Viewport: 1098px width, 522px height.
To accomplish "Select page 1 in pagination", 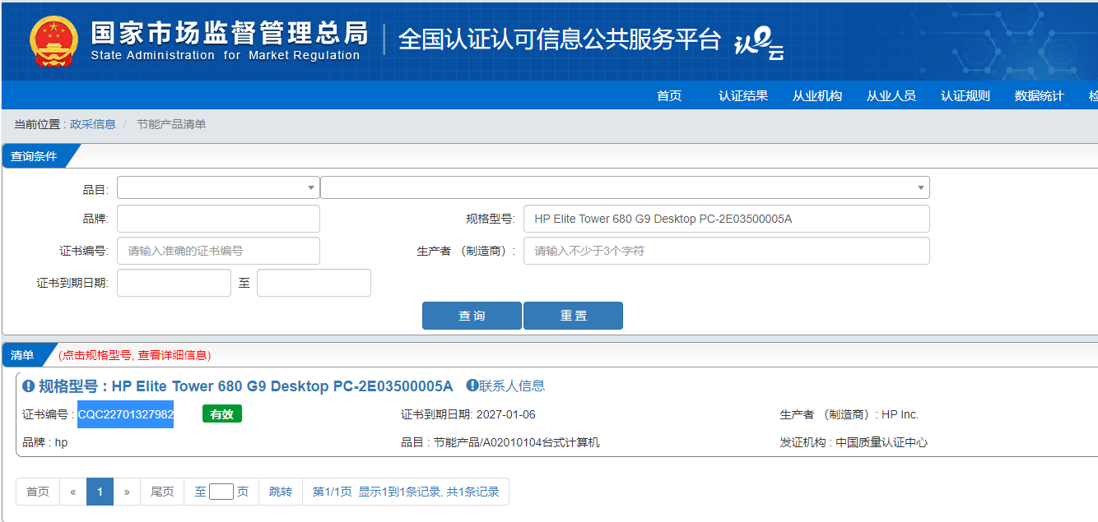I will pos(100,492).
